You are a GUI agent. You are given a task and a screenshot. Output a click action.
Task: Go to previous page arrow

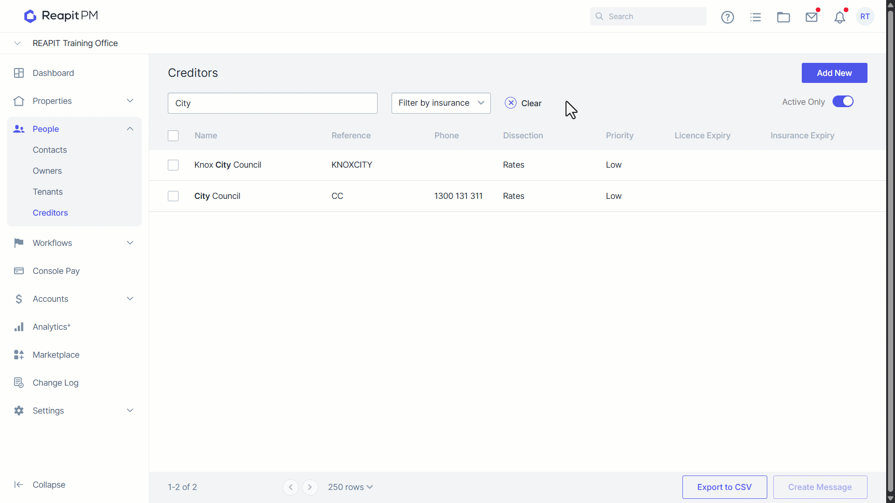coord(290,487)
